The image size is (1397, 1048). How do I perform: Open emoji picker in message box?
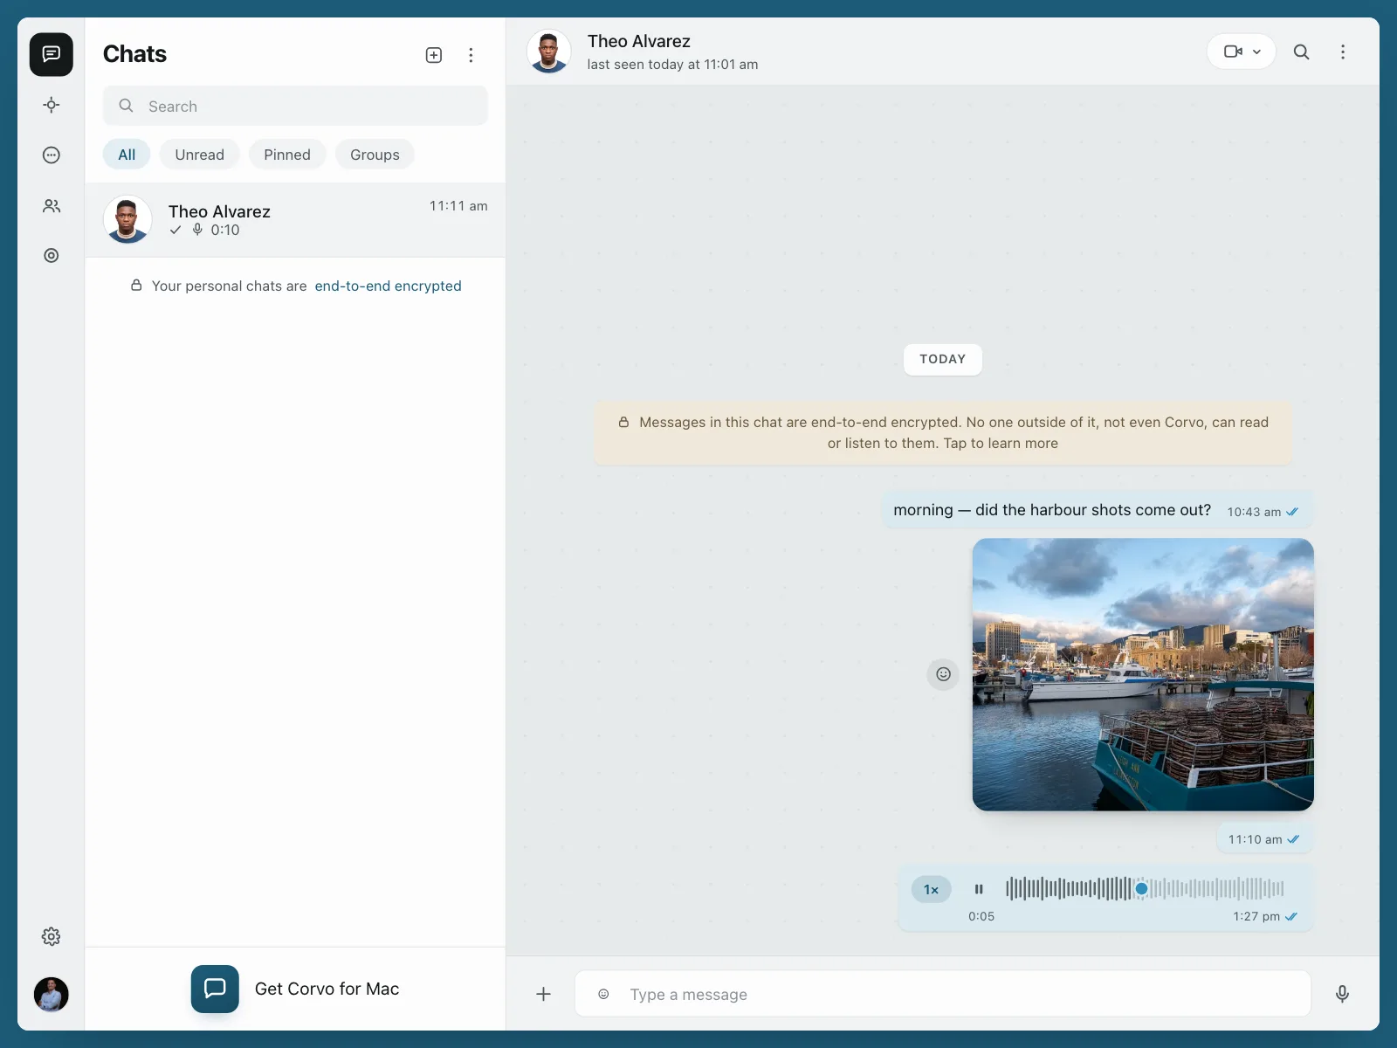click(603, 994)
